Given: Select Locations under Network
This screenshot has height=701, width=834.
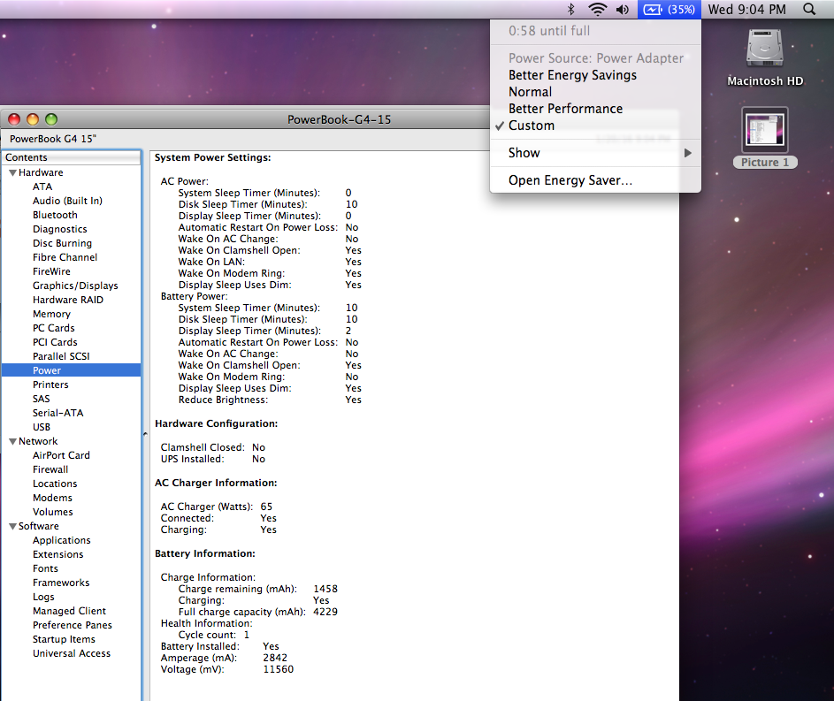Looking at the screenshot, I should click(55, 484).
